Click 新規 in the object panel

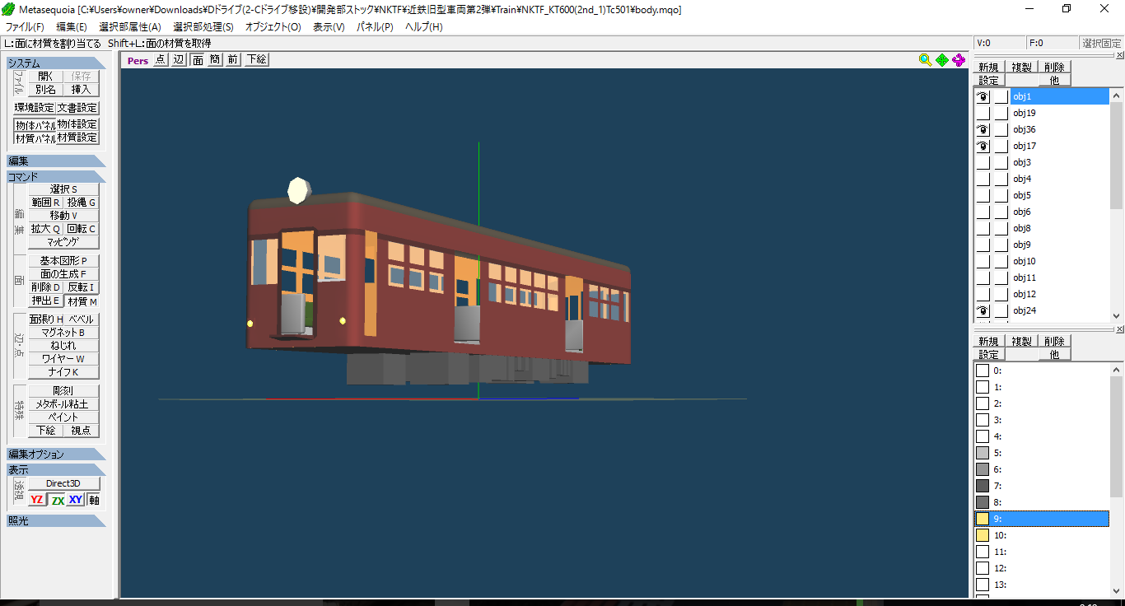coord(988,68)
